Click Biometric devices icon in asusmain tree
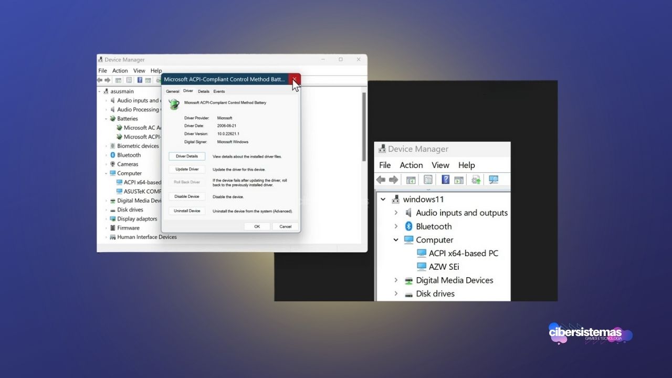The image size is (672, 378). pyautogui.click(x=112, y=146)
